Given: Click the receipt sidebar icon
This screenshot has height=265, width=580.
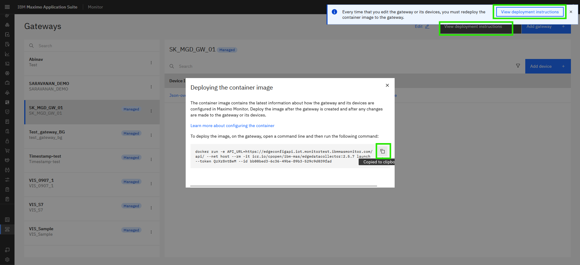Looking at the screenshot, I should pos(7,122).
